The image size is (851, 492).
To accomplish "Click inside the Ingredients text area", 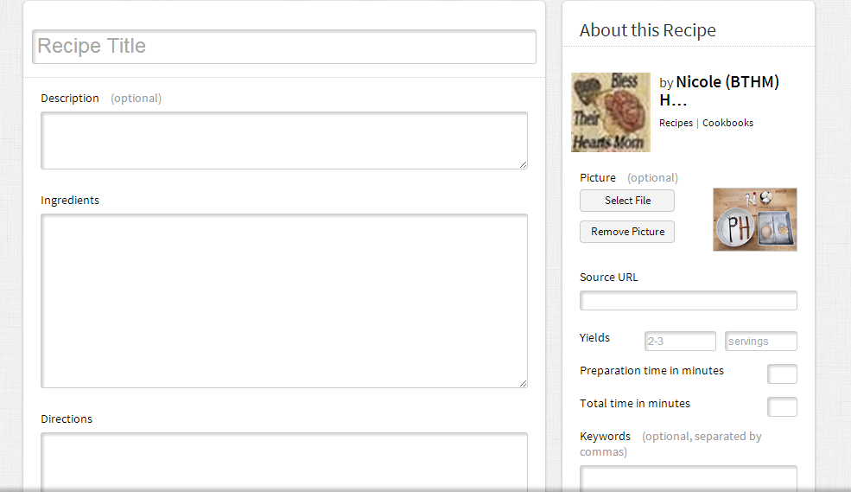I will pyautogui.click(x=283, y=300).
